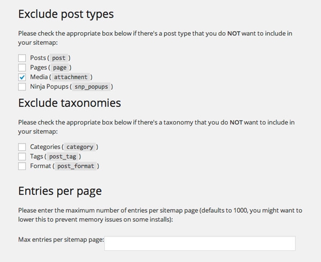This screenshot has height=262, width=321.
Task: Check the Posts exclusion checkbox
Action: click(x=22, y=58)
